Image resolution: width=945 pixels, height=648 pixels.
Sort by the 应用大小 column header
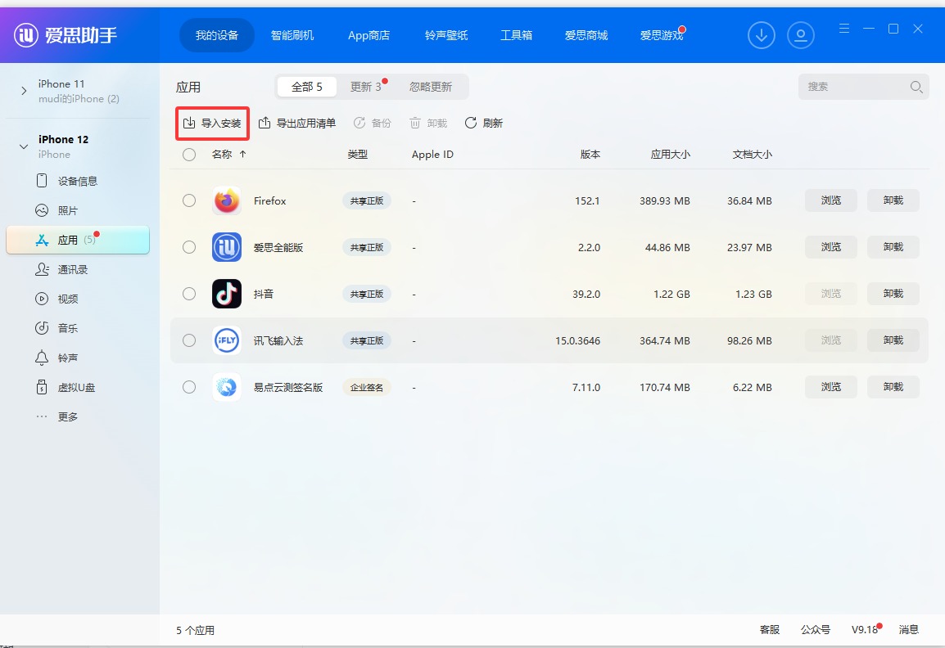point(670,154)
